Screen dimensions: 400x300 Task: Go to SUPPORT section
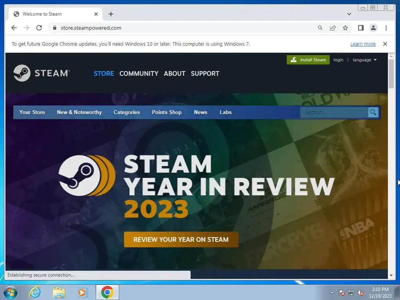point(205,73)
